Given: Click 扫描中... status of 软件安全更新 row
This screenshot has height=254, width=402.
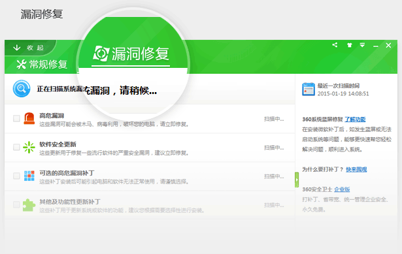Looking at the screenshot, I should point(274,148).
